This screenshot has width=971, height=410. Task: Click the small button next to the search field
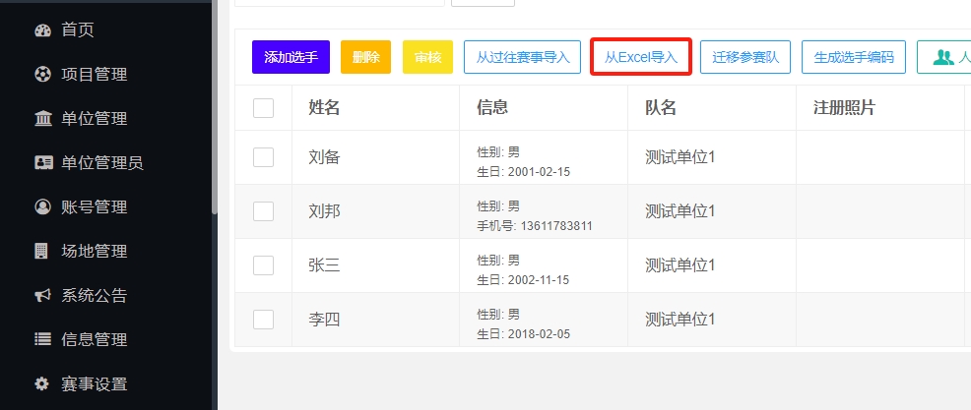(483, 3)
